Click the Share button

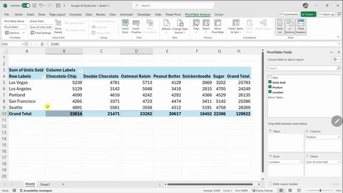tap(309, 14)
